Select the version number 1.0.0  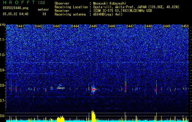42,3
